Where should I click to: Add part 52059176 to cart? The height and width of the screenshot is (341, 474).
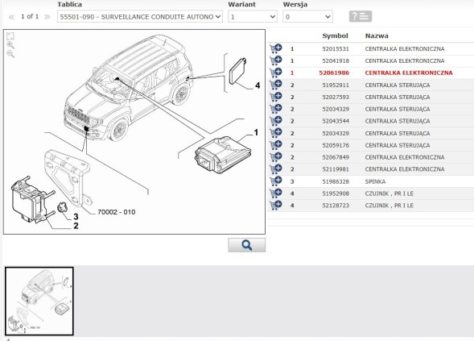tap(275, 145)
